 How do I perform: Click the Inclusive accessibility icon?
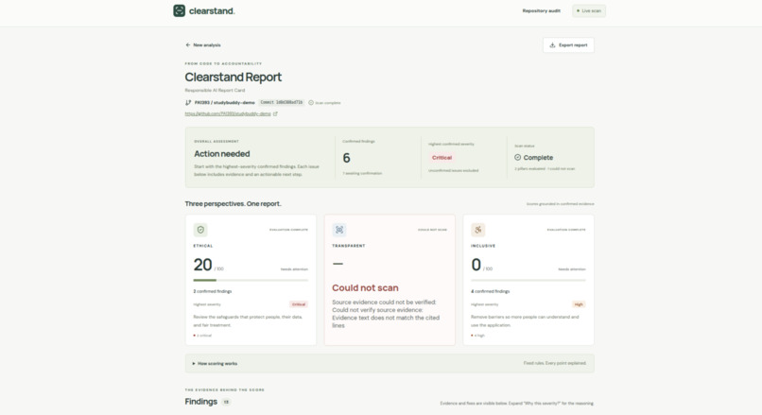point(478,230)
